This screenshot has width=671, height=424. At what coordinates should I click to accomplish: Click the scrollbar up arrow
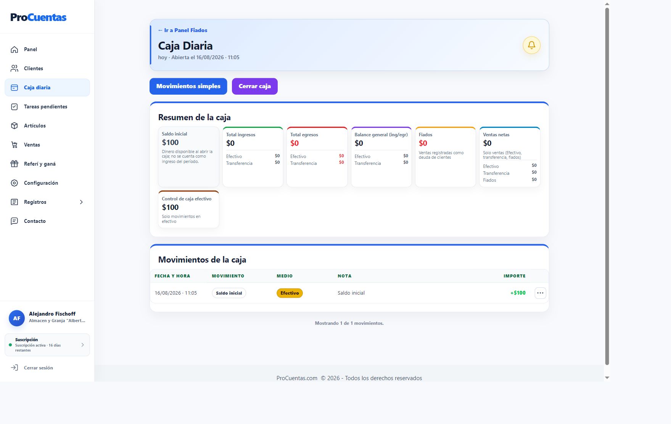(607, 4)
